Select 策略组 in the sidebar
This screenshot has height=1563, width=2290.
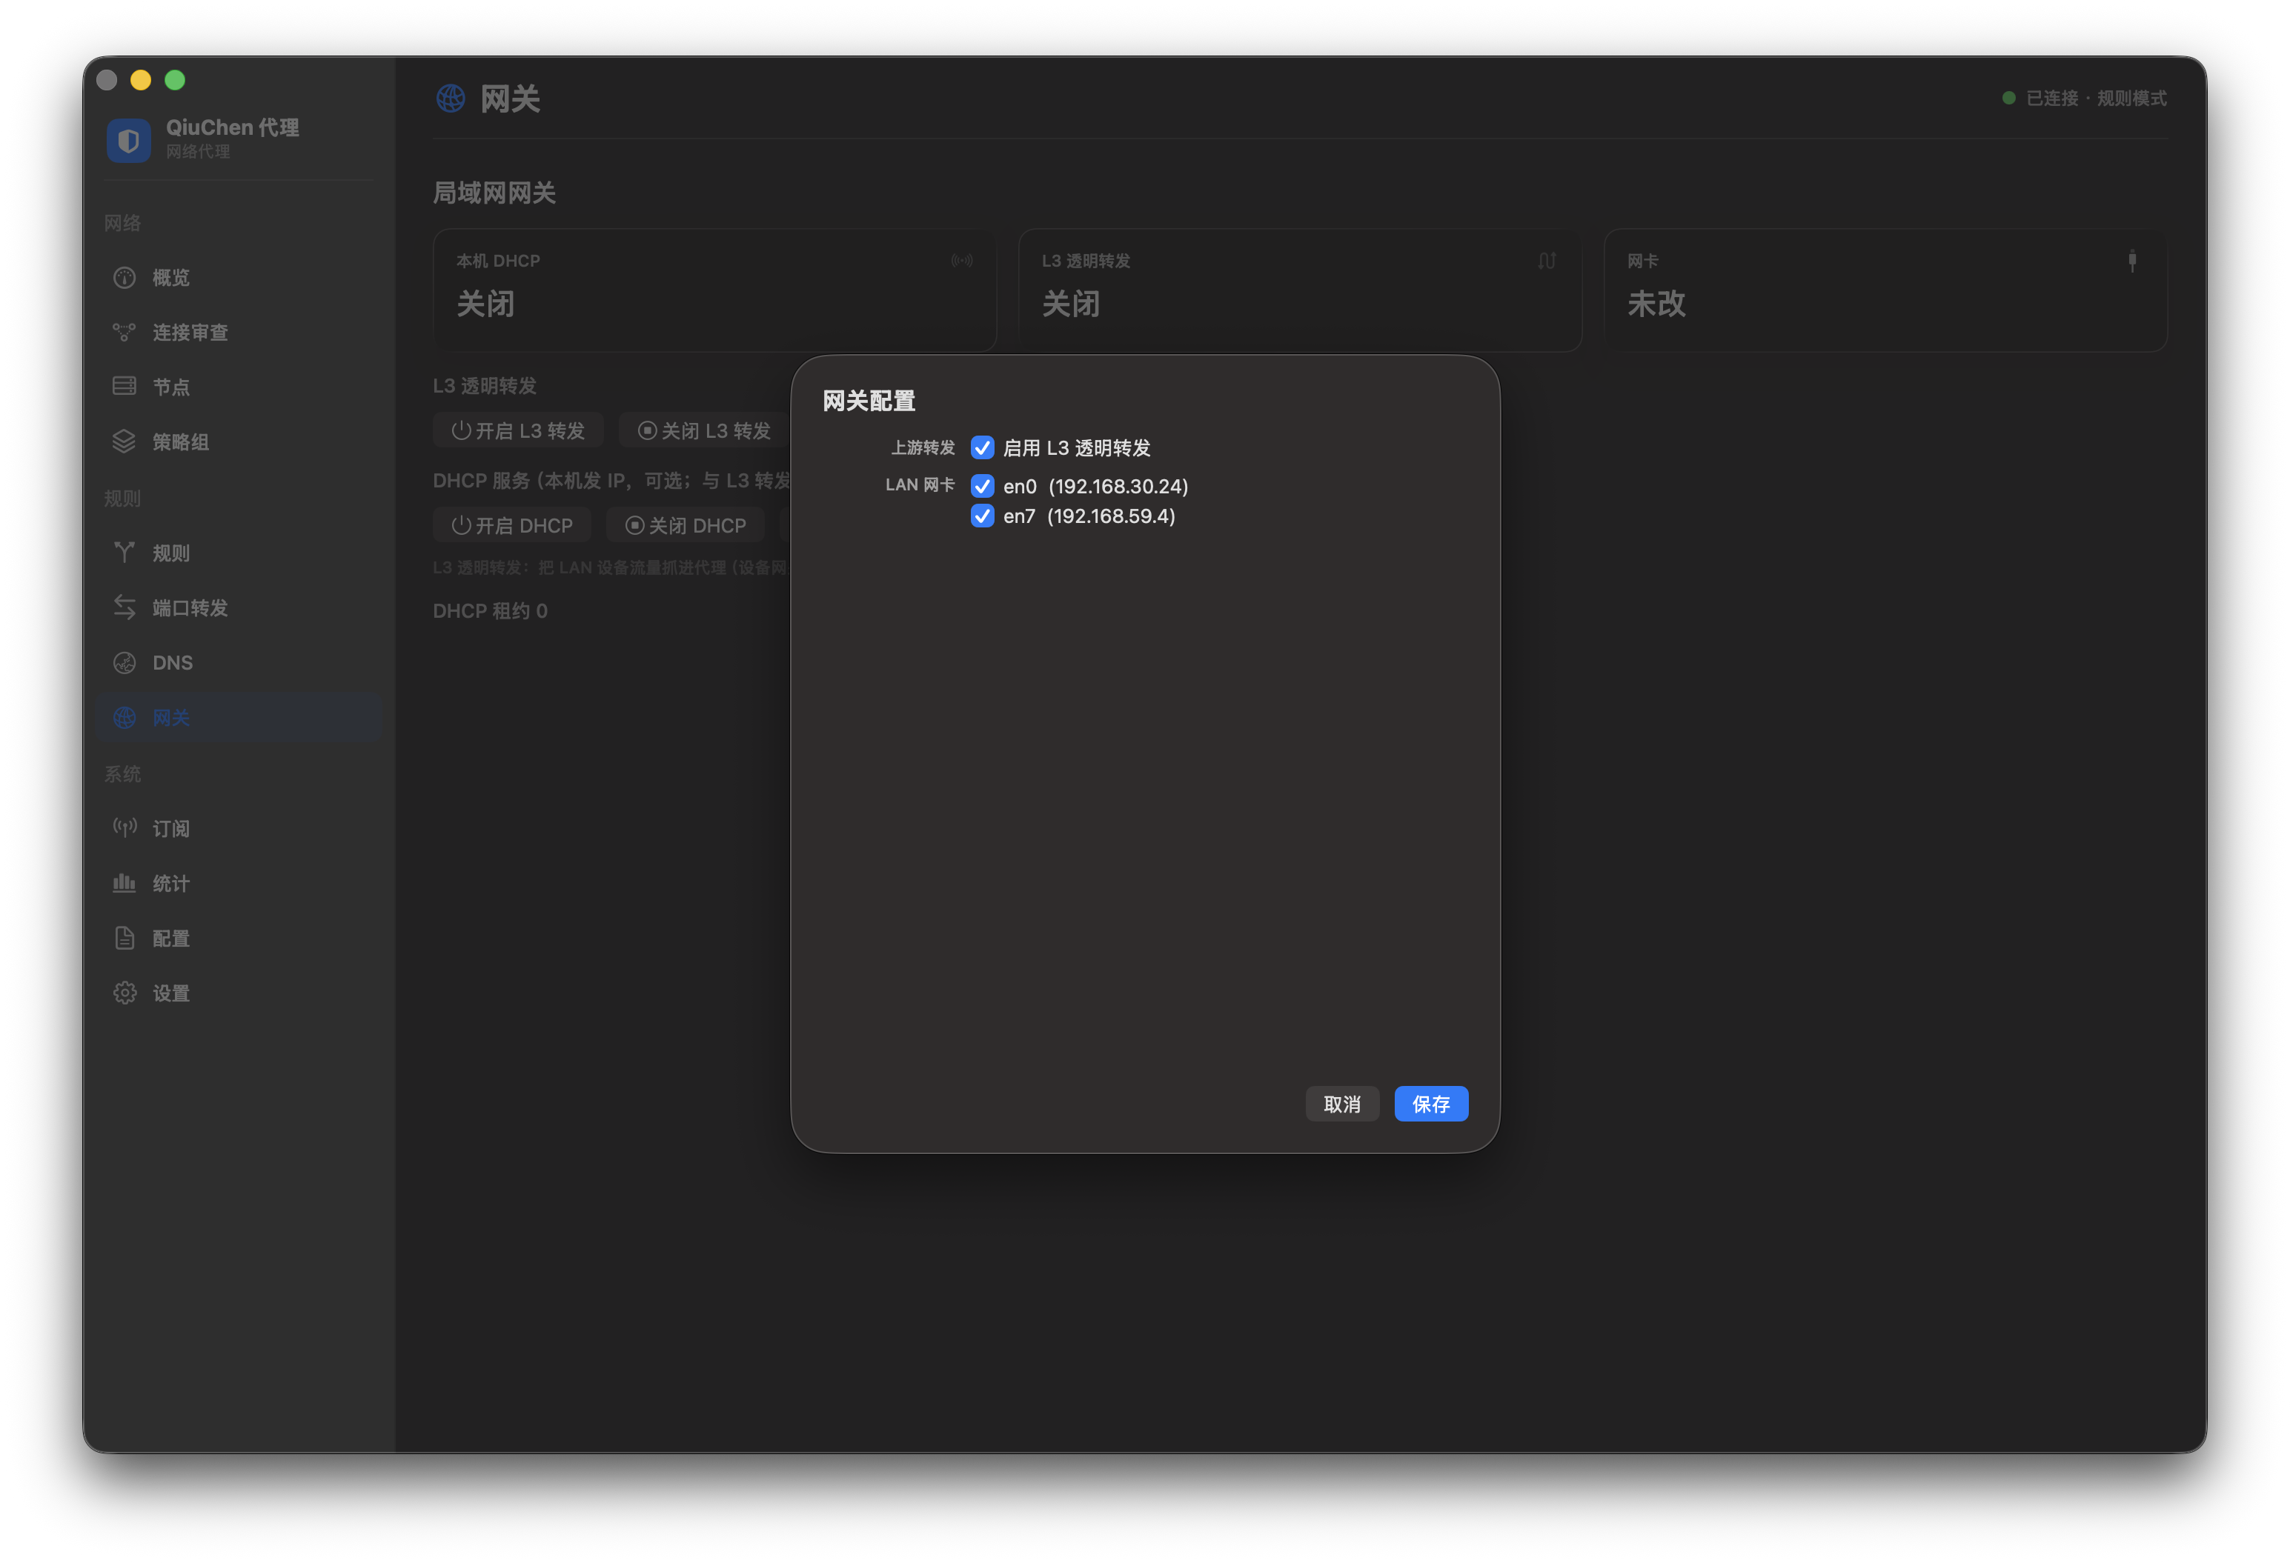click(239, 442)
